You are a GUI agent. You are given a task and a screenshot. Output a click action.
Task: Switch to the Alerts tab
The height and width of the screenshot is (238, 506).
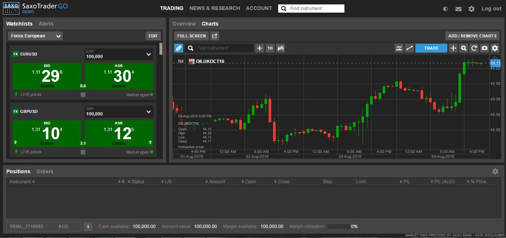46,24
